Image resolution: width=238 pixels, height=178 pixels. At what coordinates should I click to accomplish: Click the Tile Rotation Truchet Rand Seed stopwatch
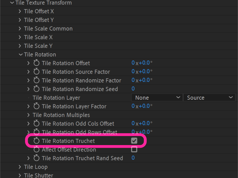pos(36,158)
